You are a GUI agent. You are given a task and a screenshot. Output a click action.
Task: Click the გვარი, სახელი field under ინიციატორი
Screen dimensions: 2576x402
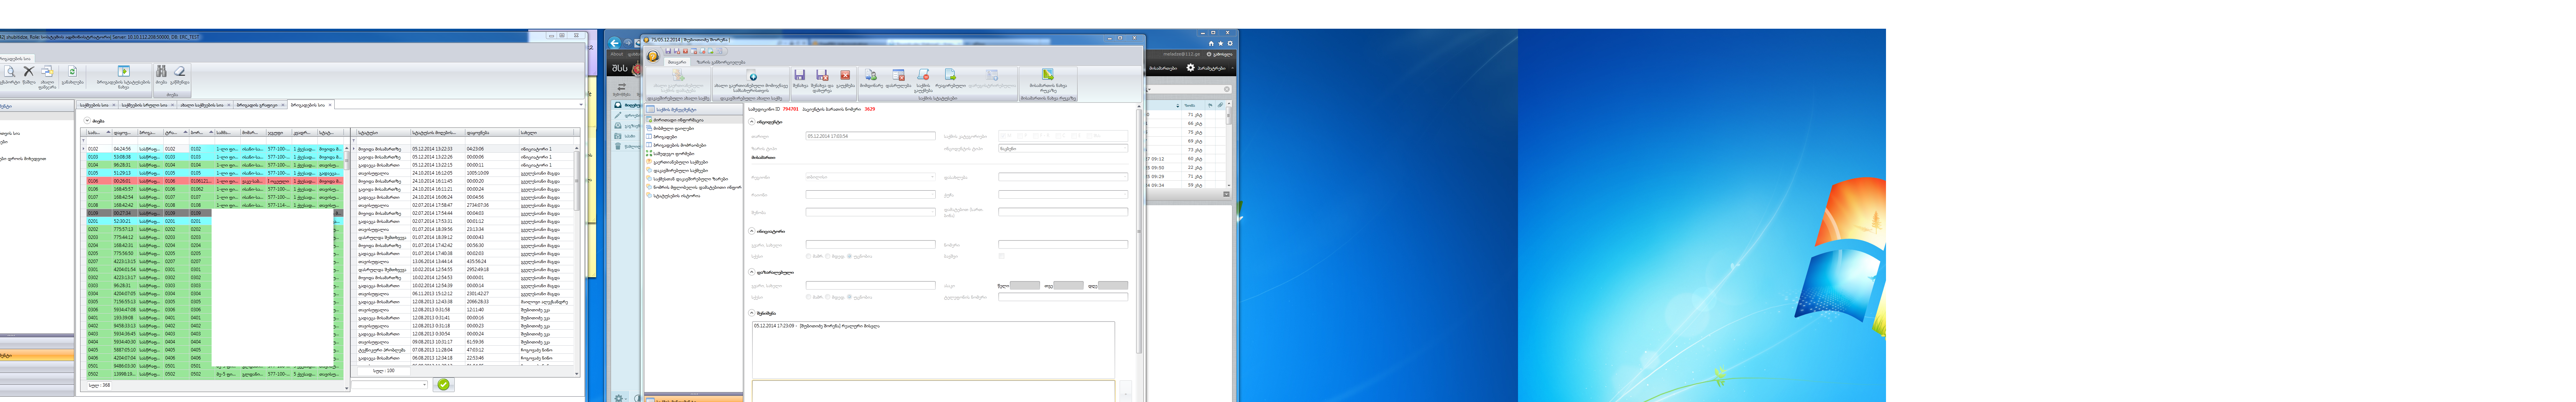click(x=870, y=244)
